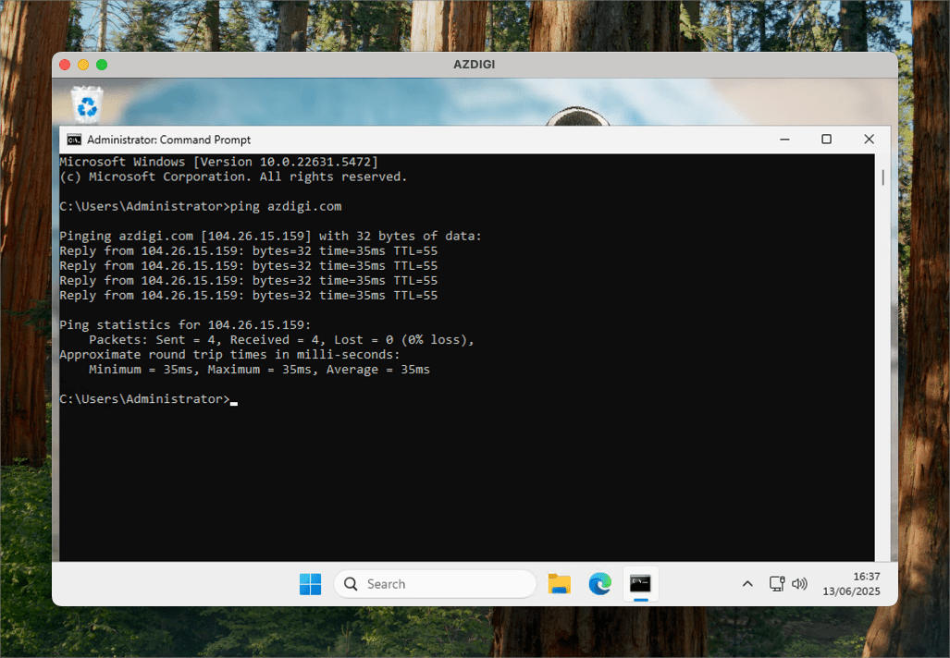The width and height of the screenshot is (950, 658).
Task: Click 'Minimum = 35ms, Maximum = 35ms' line
Action: point(259,370)
